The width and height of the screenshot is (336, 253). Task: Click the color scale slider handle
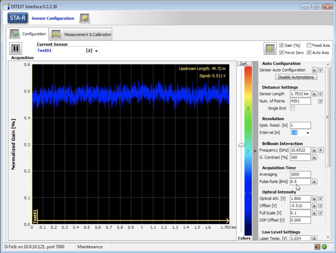coord(241,145)
